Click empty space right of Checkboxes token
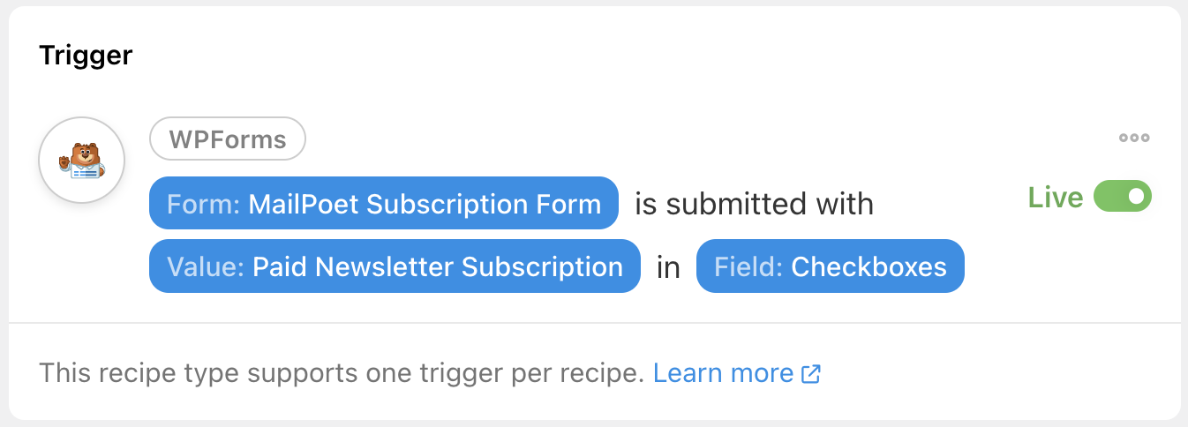The height and width of the screenshot is (427, 1188). [1059, 266]
